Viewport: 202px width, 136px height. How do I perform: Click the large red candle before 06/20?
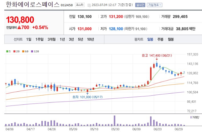[151, 74]
